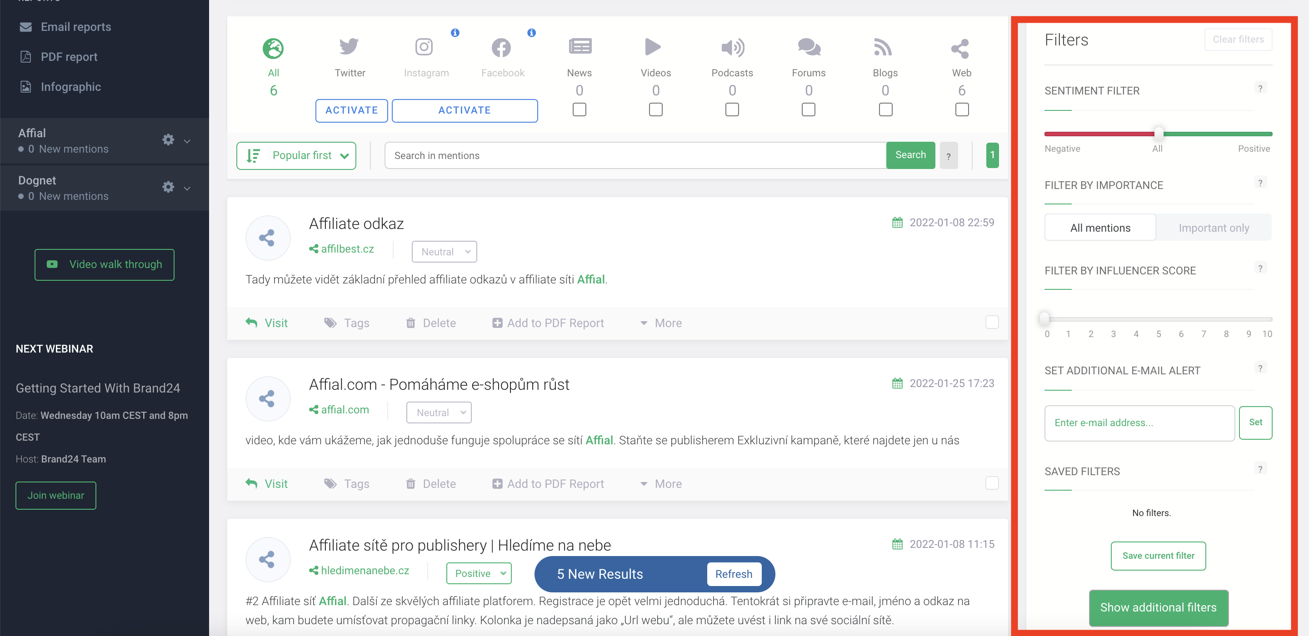Click the Podcasts speaker icon
Image resolution: width=1309 pixels, height=636 pixels.
(x=733, y=48)
